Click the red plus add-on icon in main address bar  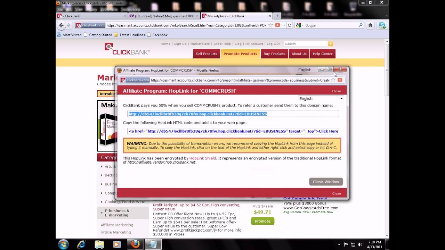[x=277, y=25]
